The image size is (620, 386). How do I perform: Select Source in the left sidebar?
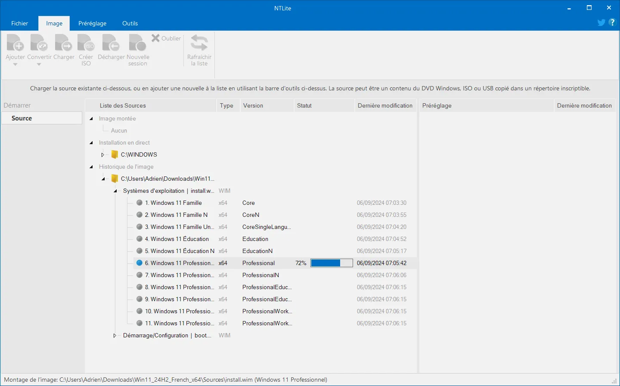[x=42, y=118]
